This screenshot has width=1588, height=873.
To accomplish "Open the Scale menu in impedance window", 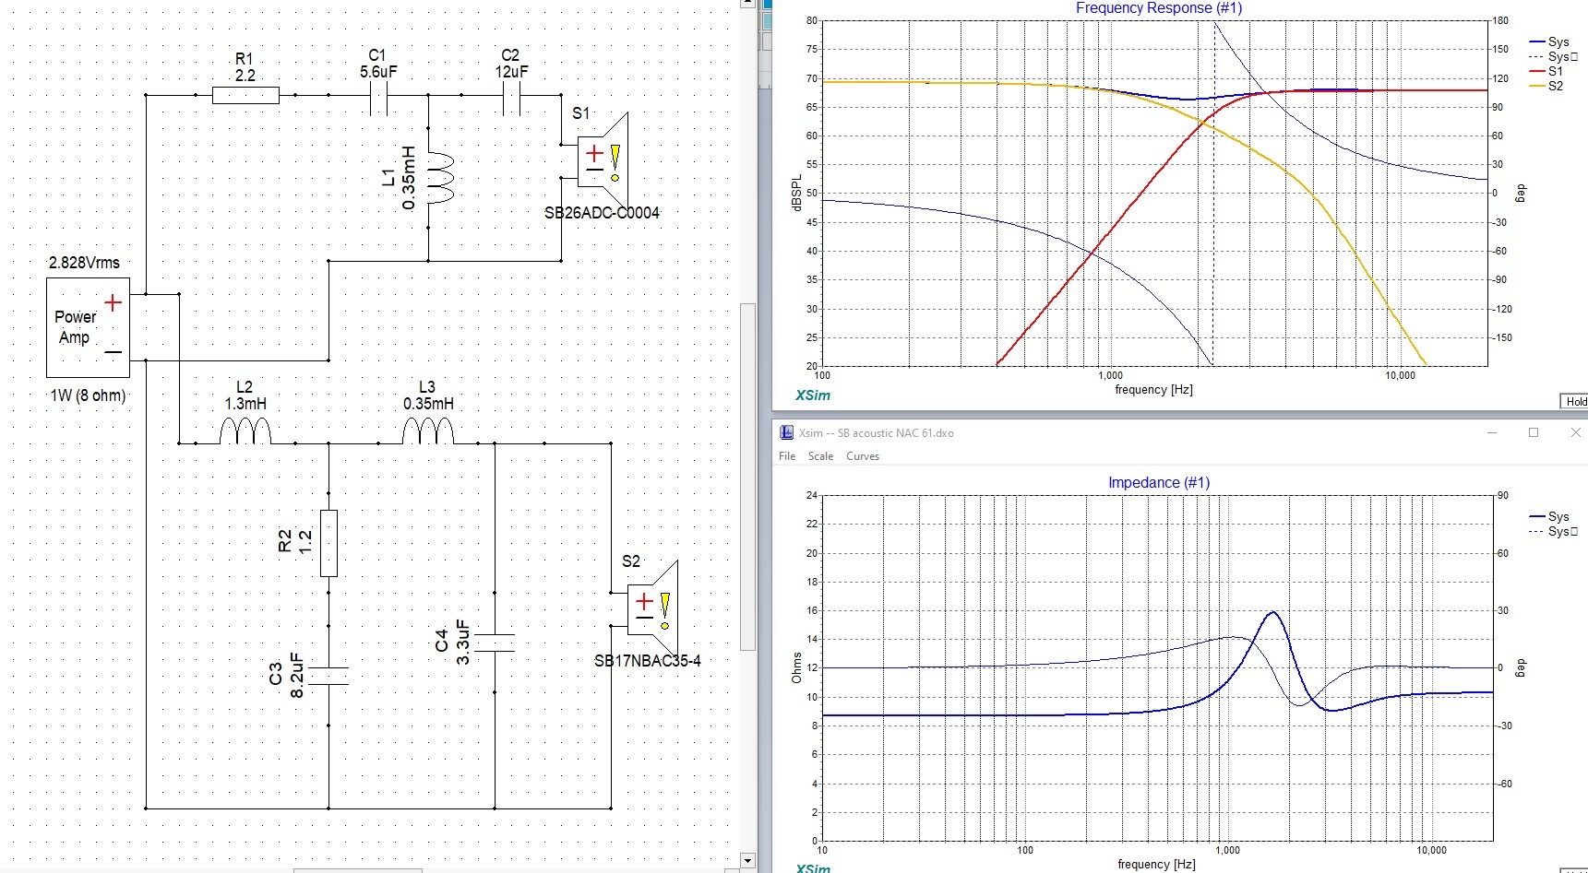I will 820,456.
